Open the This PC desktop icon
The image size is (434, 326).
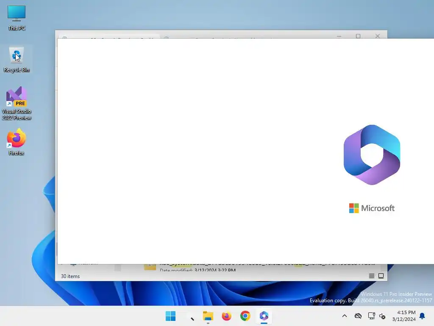[17, 18]
